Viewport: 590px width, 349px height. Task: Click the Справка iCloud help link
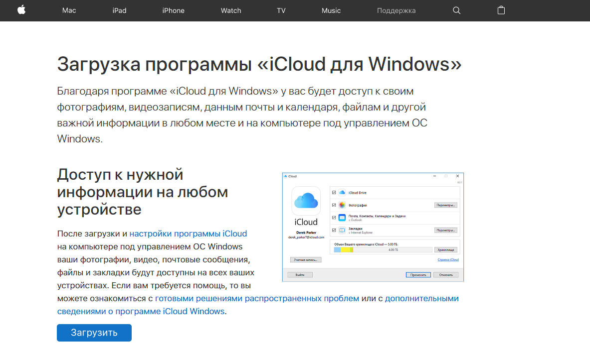point(448,260)
